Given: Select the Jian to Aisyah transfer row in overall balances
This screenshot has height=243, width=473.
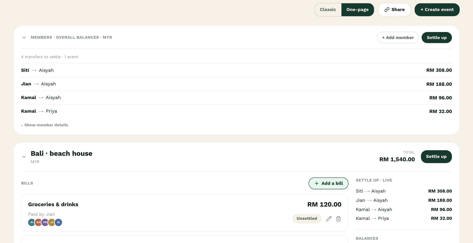Looking at the screenshot, I should click(x=236, y=84).
